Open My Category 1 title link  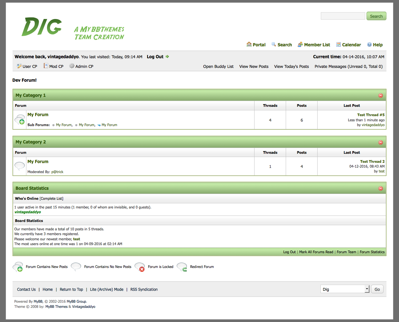tap(31, 95)
